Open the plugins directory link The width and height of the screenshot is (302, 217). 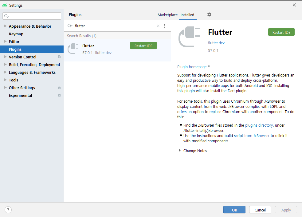point(259,125)
